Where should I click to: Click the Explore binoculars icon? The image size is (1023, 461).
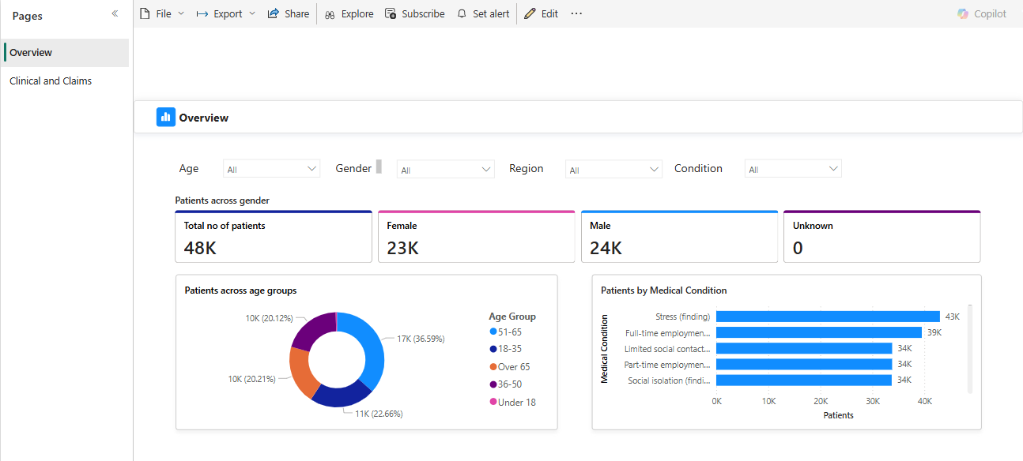(330, 14)
